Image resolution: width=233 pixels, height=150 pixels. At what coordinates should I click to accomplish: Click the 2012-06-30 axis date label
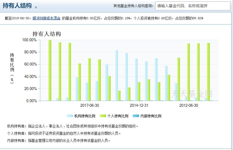click(189, 105)
